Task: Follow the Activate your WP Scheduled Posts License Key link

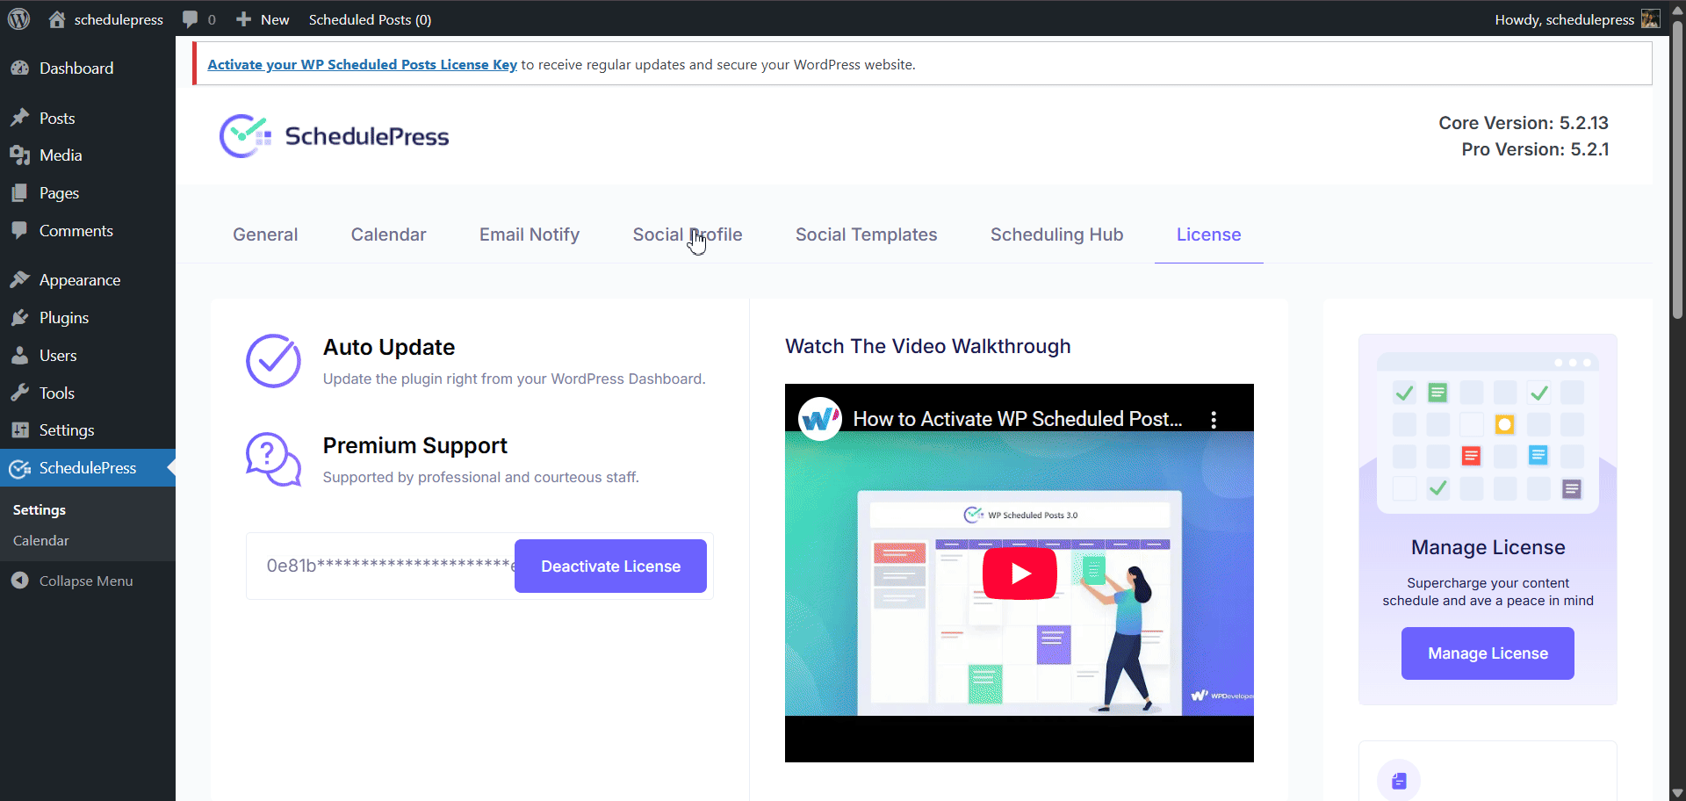Action: 362,65
